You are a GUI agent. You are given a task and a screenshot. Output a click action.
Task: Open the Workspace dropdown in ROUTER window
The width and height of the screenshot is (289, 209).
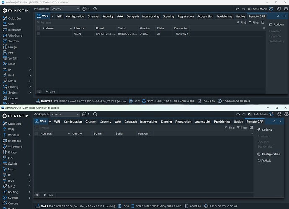pyautogui.click(x=65, y=9)
